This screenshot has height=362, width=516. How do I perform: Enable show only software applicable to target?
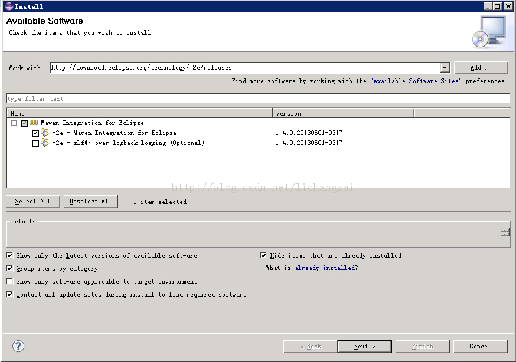[x=9, y=282]
